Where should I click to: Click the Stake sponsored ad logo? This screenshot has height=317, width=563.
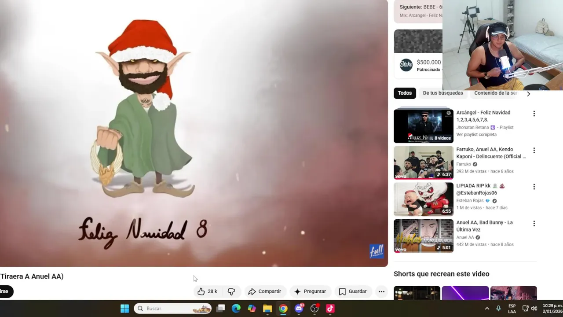tap(406, 65)
